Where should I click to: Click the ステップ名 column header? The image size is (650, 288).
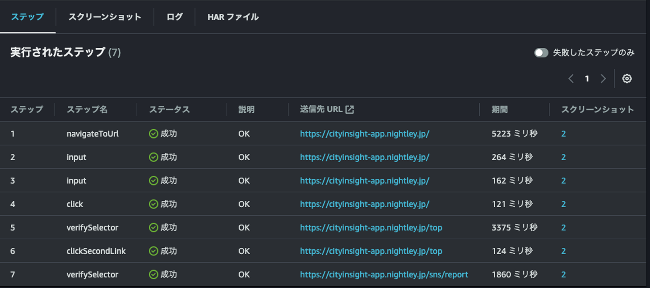(87, 110)
